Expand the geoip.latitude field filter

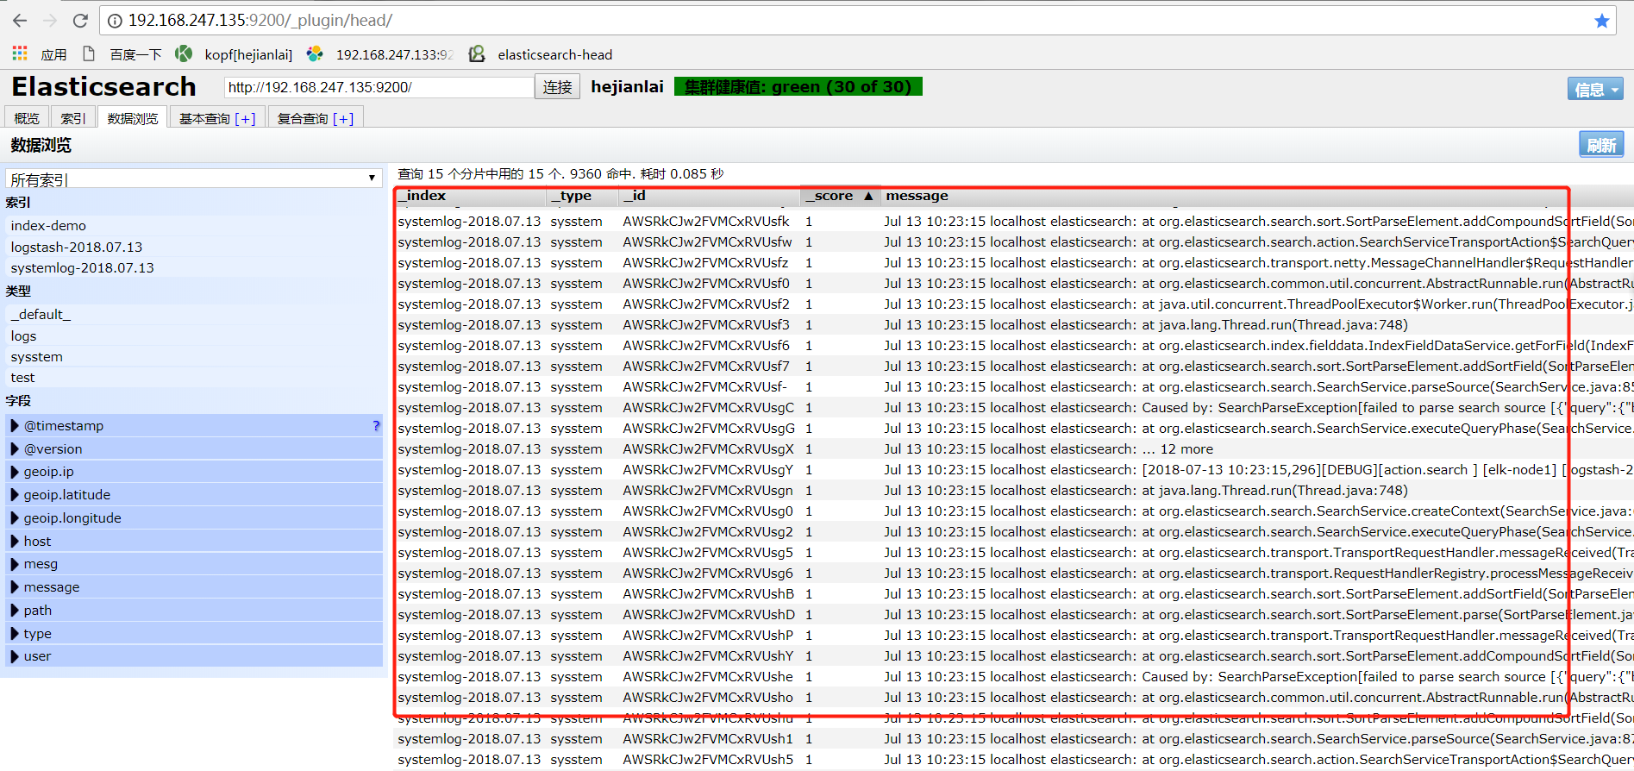point(15,495)
